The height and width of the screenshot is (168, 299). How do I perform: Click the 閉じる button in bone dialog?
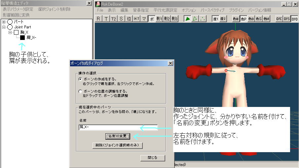152,158
